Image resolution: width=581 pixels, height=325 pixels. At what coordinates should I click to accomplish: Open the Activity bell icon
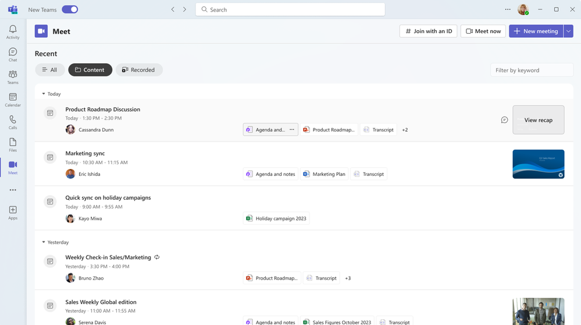pyautogui.click(x=13, y=31)
